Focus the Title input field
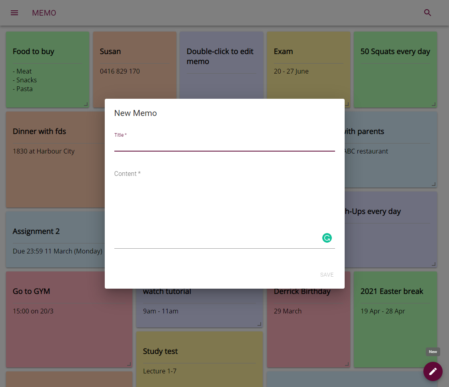 (224, 146)
